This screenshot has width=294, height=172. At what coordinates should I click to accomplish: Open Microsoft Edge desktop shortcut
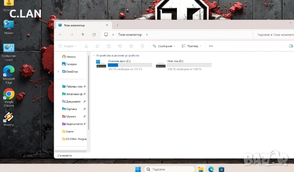(9, 75)
